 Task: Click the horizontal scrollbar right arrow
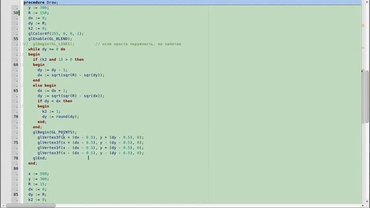362,206
